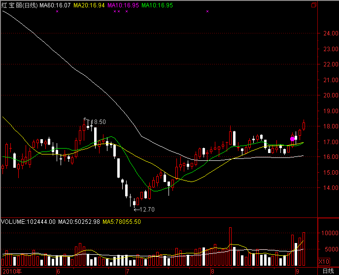Click the 20.00 price axis label
The image size is (339, 275).
click(331, 95)
